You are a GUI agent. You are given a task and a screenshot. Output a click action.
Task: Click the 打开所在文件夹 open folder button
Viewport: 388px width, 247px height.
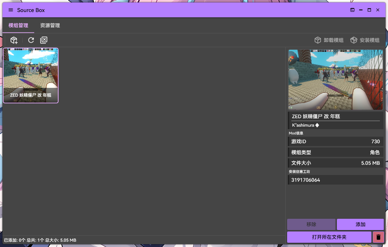point(329,237)
